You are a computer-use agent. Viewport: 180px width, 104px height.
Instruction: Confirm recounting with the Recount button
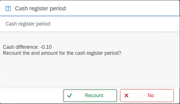(x=90, y=95)
